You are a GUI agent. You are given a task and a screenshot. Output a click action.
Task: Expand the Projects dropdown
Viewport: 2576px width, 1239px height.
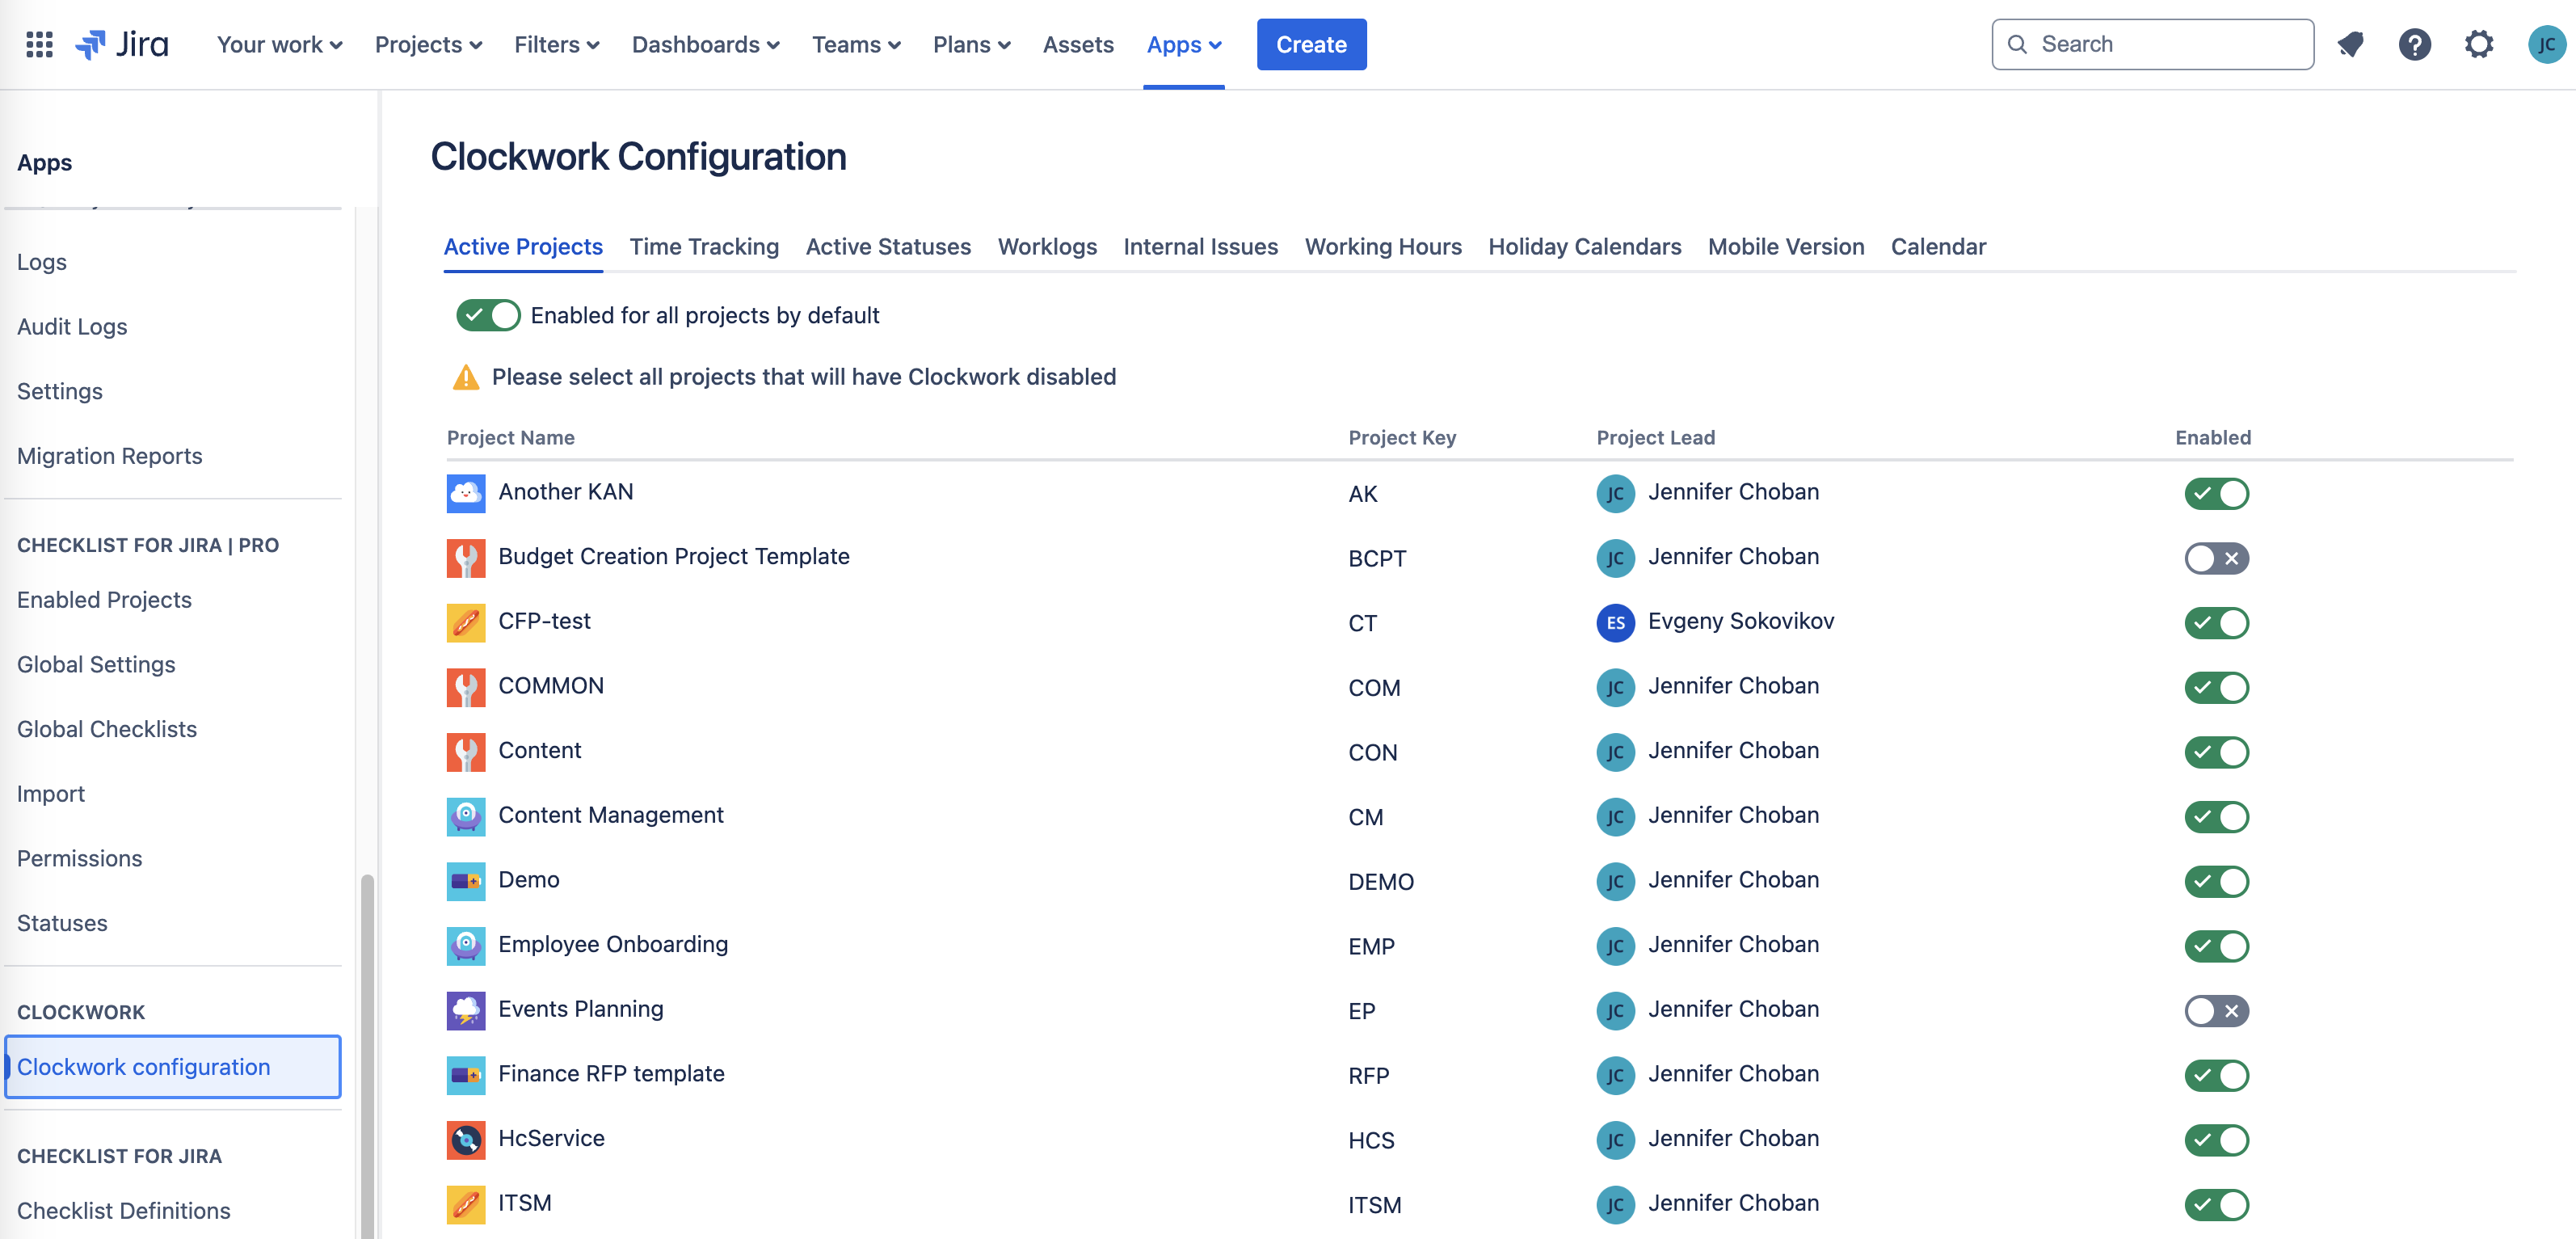(428, 44)
